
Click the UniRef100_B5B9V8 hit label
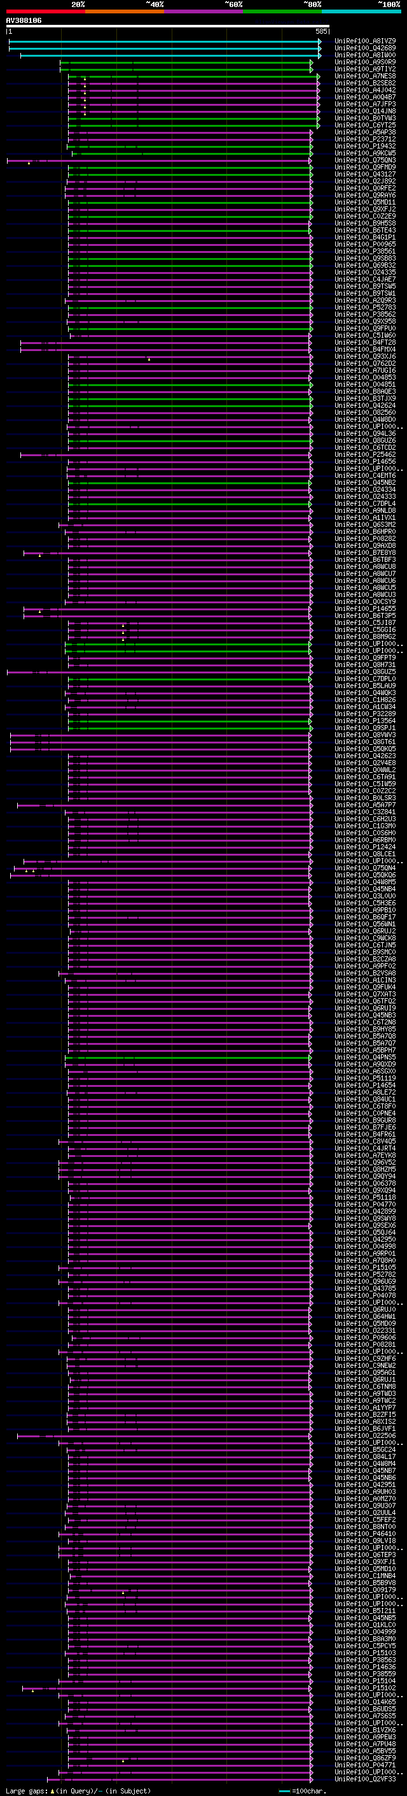click(365, 1583)
